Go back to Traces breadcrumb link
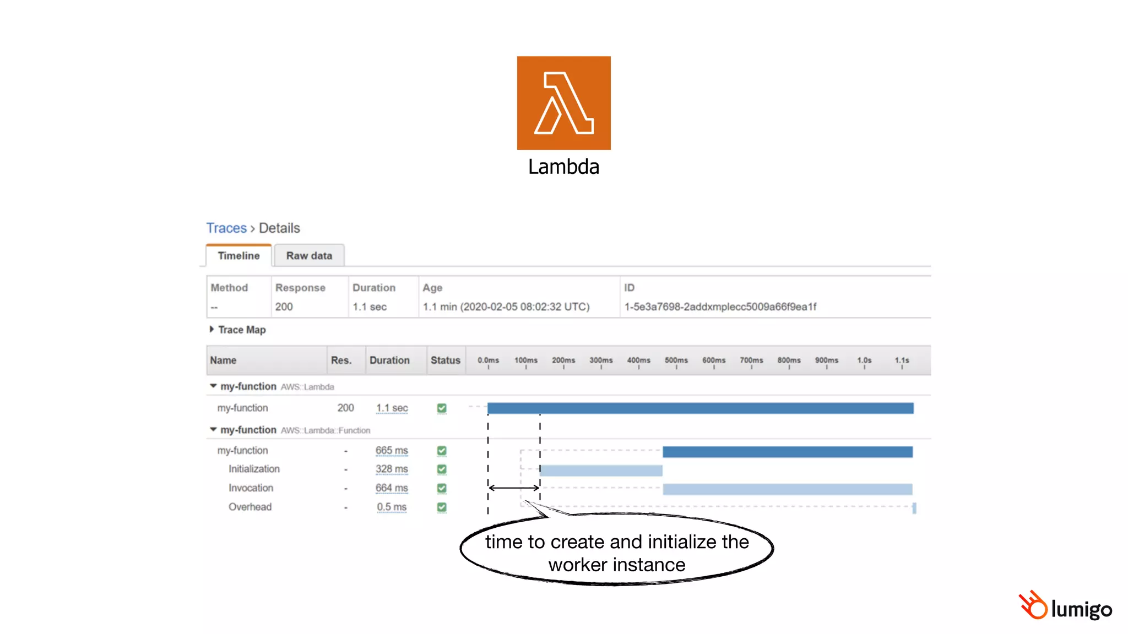The width and height of the screenshot is (1128, 634). tap(226, 228)
